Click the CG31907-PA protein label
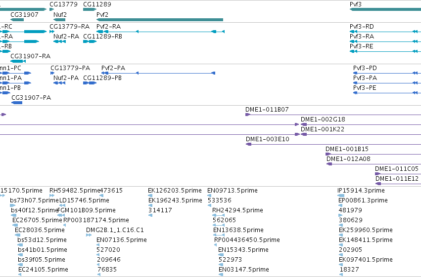This screenshot has height=277, width=421. pyautogui.click(x=31, y=98)
